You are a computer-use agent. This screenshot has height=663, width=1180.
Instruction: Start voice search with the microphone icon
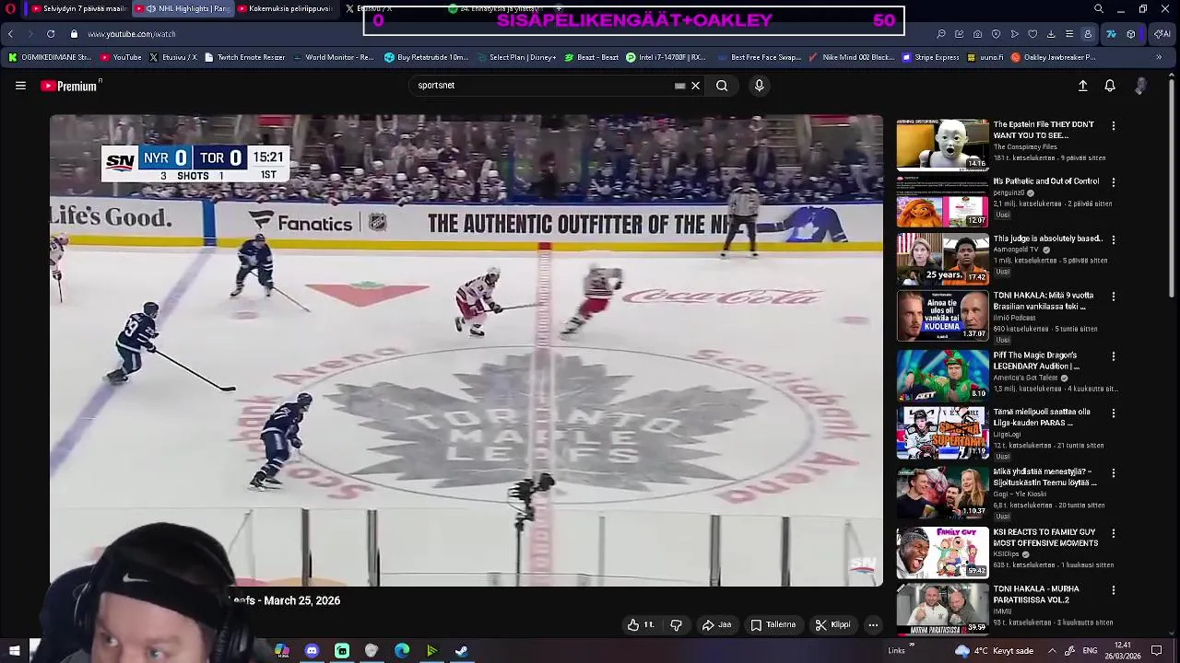pos(759,86)
